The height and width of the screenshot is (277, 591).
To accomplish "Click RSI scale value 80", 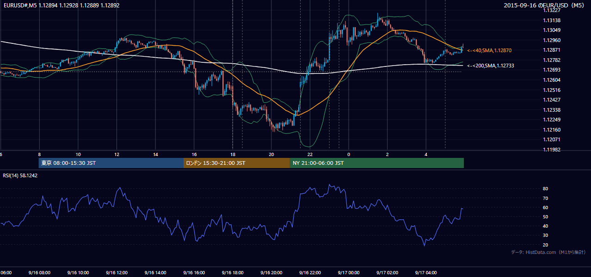I will point(546,189).
